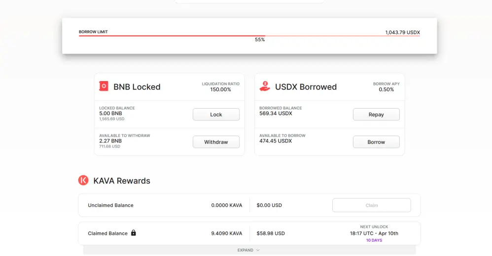Click the 5.00 BNB locked balance
Screen dimensions: 492x256
pyautogui.click(x=110, y=114)
